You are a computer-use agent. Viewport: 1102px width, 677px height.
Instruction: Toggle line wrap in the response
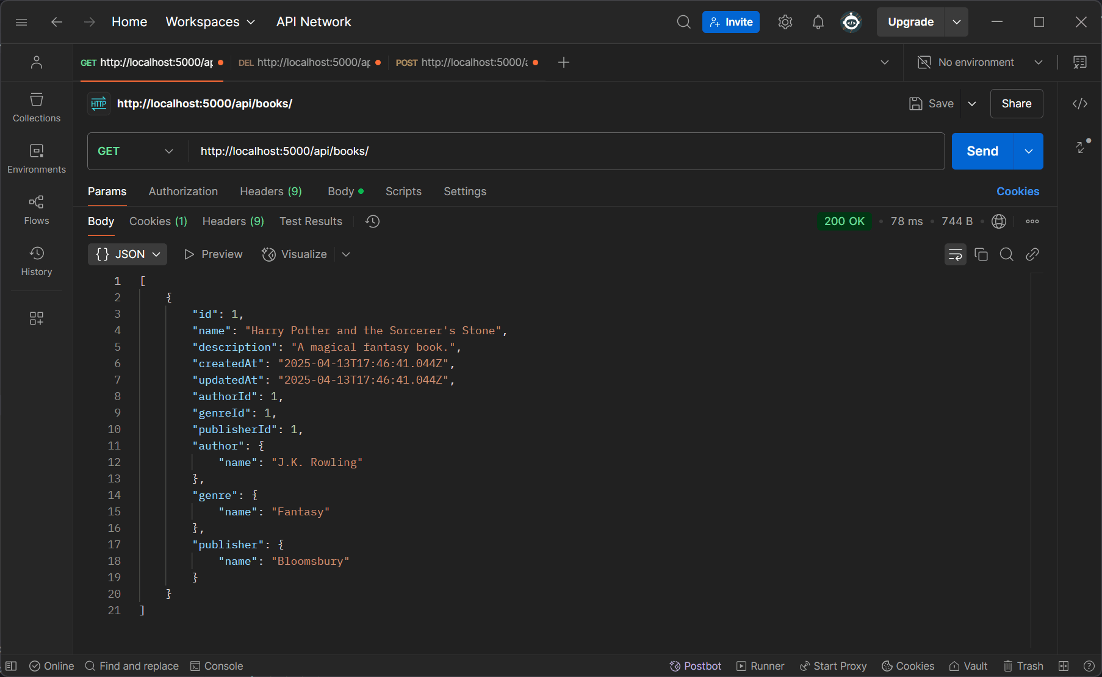click(956, 254)
